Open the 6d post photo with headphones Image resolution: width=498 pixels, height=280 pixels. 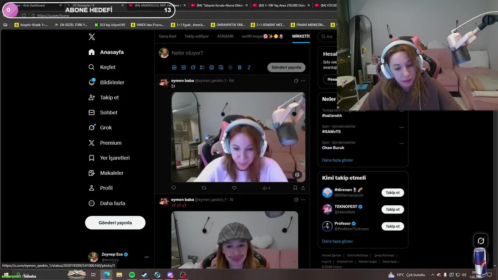238,137
